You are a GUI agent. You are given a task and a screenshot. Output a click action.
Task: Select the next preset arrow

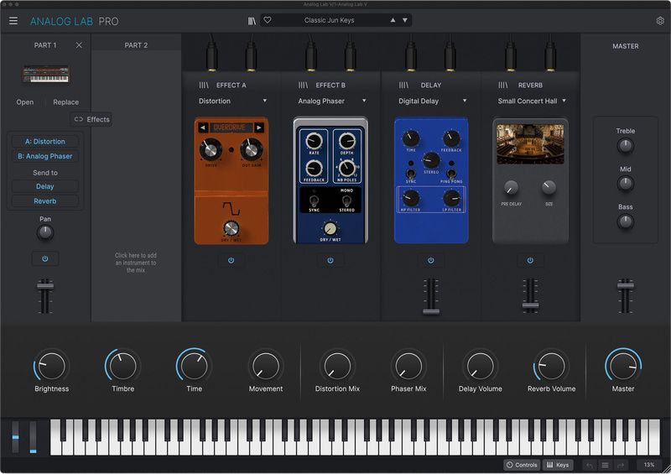coord(405,20)
